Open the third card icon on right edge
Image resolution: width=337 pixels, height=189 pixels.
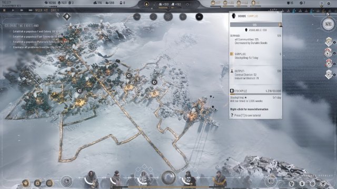pyautogui.click(x=329, y=64)
